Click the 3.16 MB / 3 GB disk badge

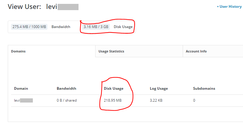(x=96, y=27)
